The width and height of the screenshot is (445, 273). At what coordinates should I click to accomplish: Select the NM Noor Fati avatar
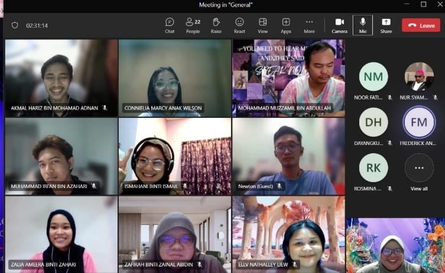coord(373,77)
